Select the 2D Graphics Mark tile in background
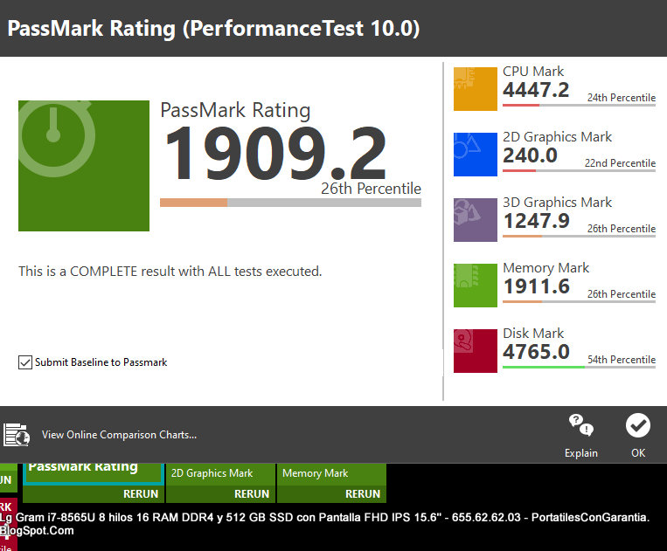Screen dimensions: 667x551 tap(220, 473)
